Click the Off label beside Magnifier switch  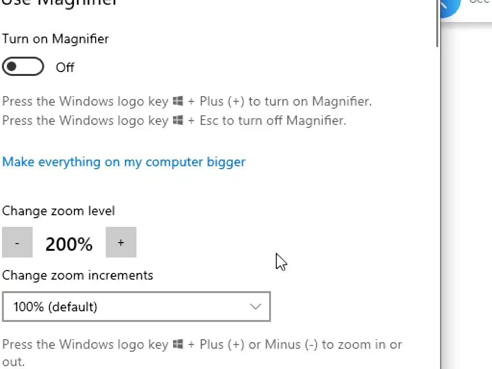[x=65, y=67]
